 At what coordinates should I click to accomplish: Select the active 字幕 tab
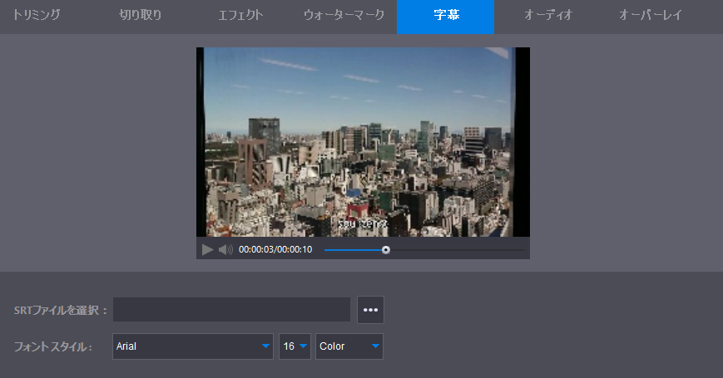pos(446,16)
